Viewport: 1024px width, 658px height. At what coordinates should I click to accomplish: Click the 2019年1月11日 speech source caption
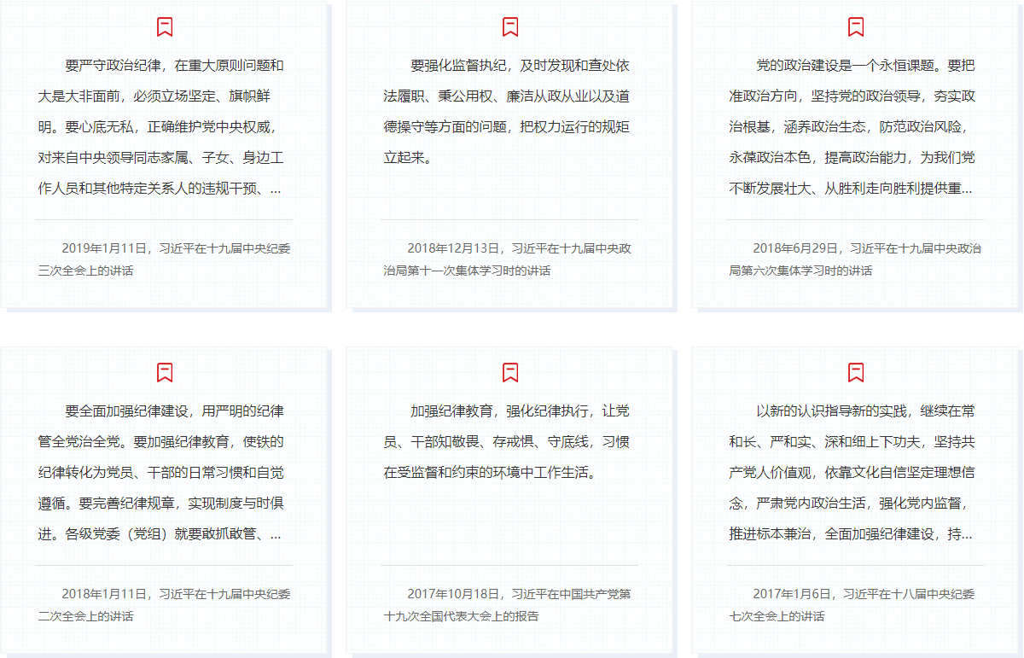click(163, 259)
